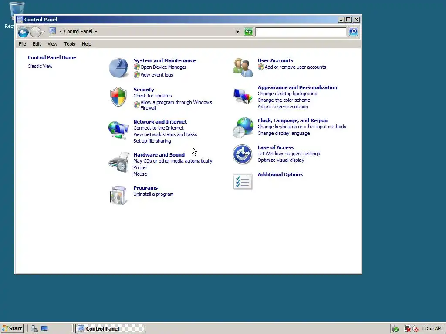The image size is (446, 334).
Task: Open the View menu
Action: pyautogui.click(x=52, y=44)
